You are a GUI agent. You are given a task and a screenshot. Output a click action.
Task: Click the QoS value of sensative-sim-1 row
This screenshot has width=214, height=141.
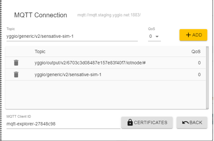click(x=199, y=75)
